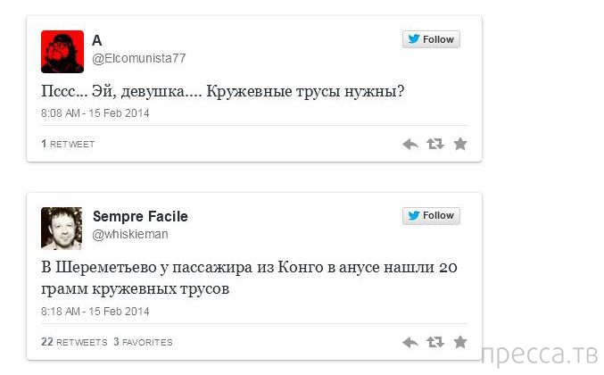
Task: Open Sempre Facile's profile avatar
Action: pyautogui.click(x=62, y=228)
